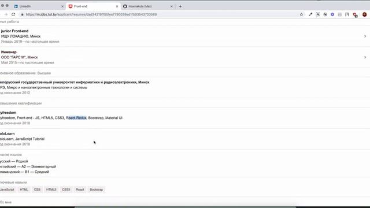Open a new browser tab
Image resolution: width=370 pixels, height=208 pixels.
pyautogui.click(x=180, y=6)
